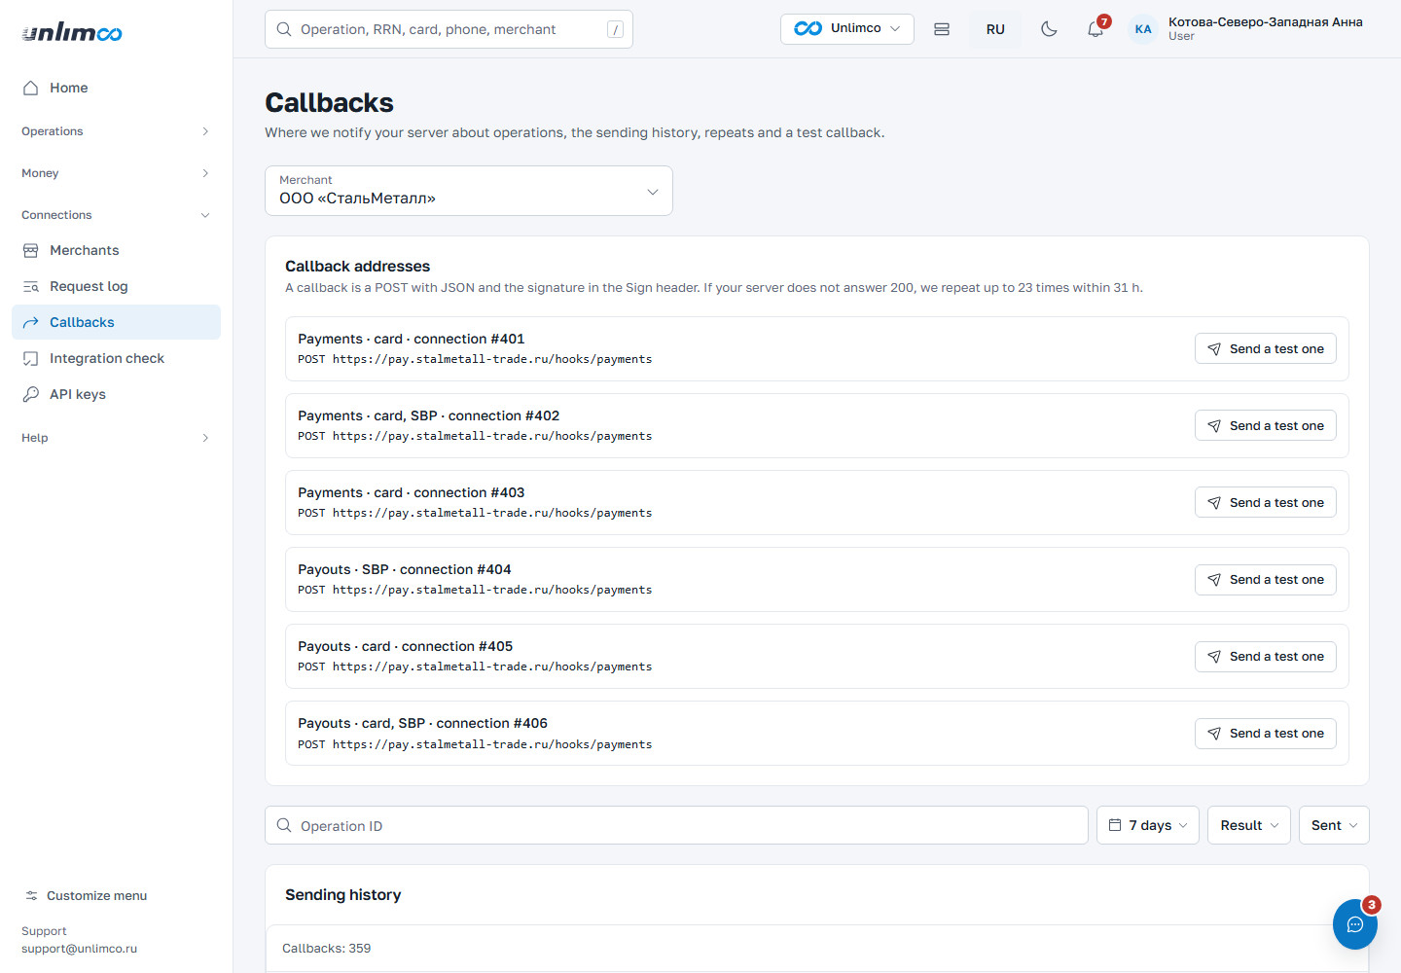Send a test one for connection #405

click(x=1266, y=657)
